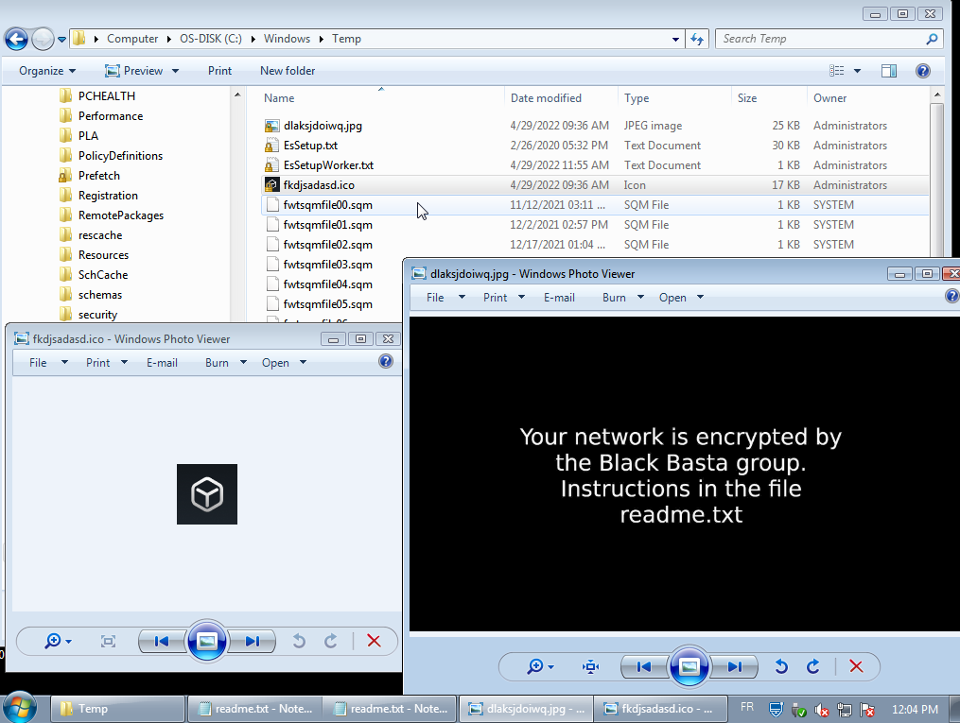Click Preview in the Explorer toolbar
The width and height of the screenshot is (960, 723).
(x=133, y=71)
